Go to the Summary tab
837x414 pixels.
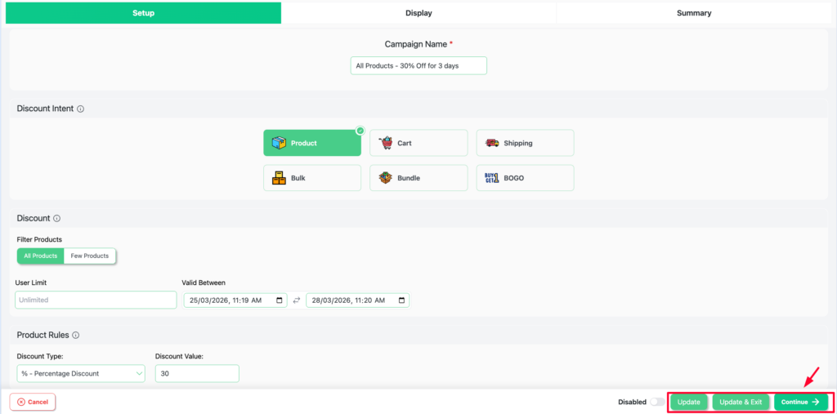tap(694, 13)
